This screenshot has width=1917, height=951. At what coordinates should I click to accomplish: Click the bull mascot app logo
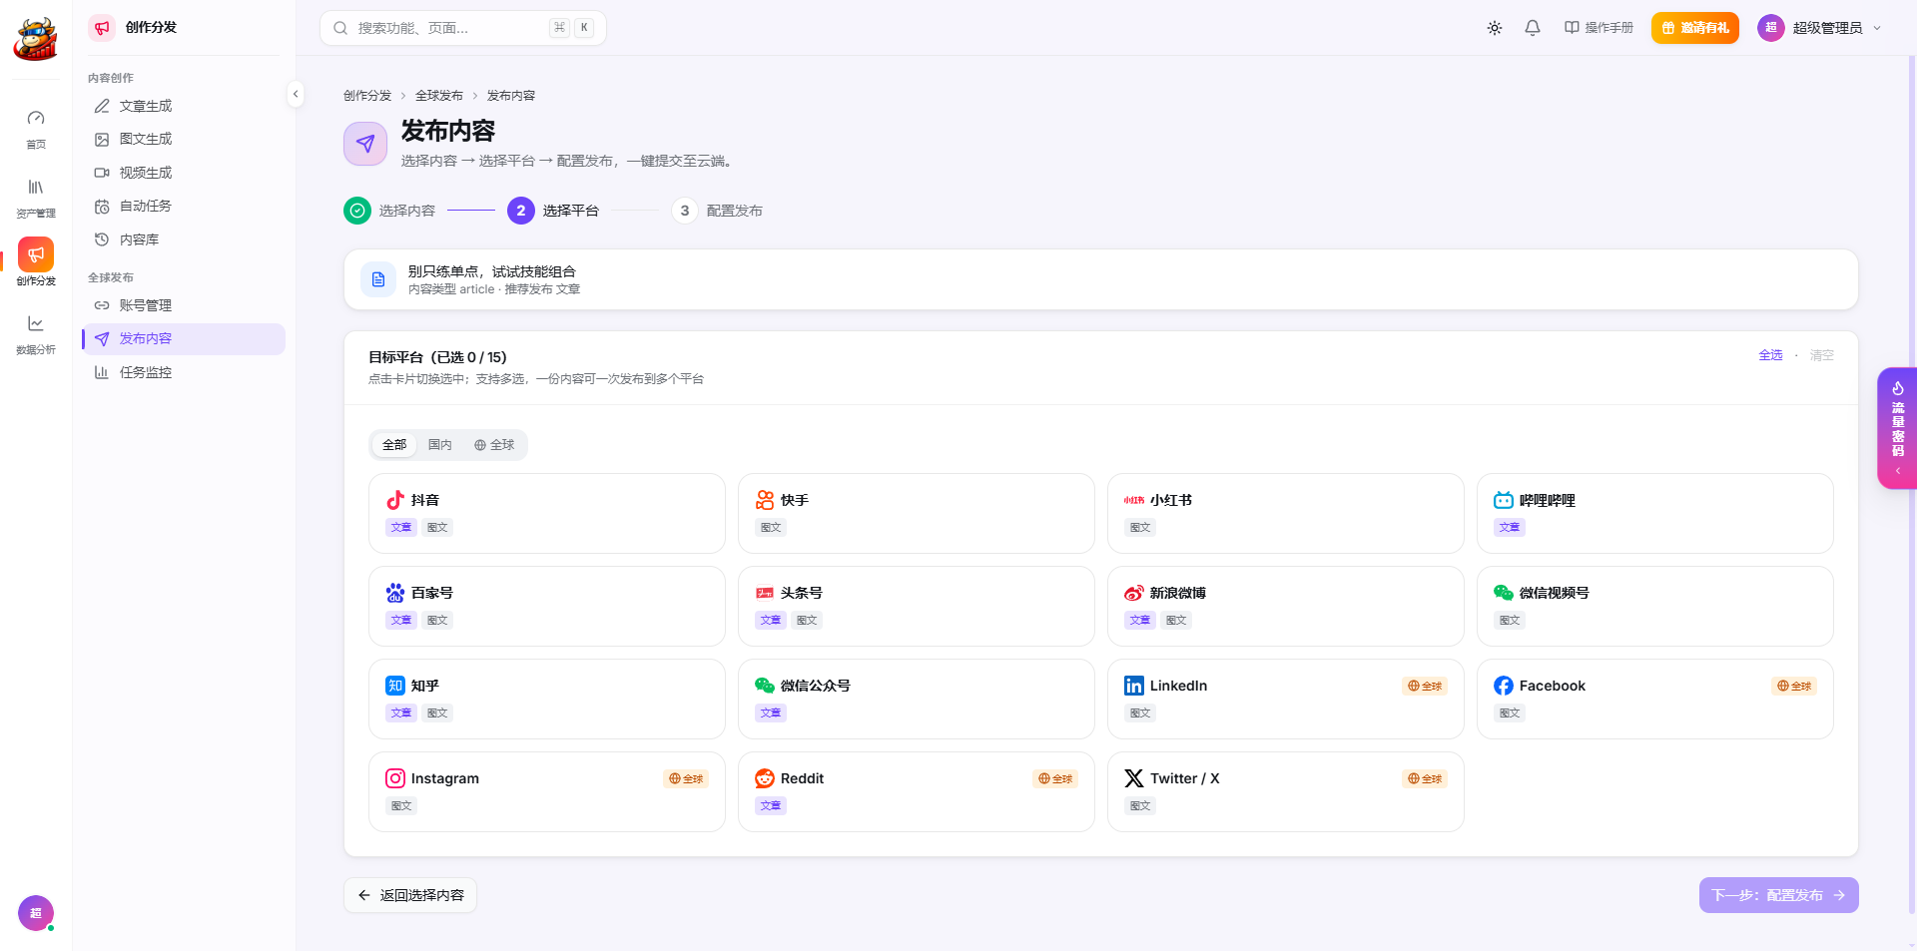tap(36, 39)
